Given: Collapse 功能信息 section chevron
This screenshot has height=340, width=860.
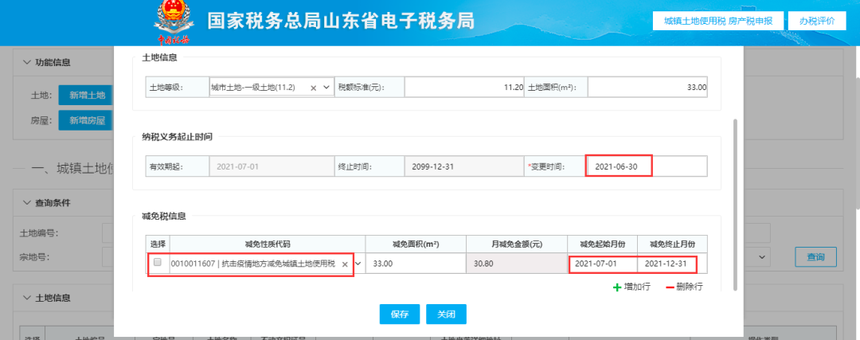Looking at the screenshot, I should click(27, 62).
